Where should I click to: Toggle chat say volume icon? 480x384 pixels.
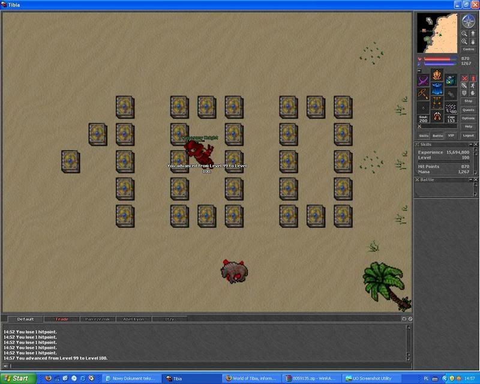5,365
